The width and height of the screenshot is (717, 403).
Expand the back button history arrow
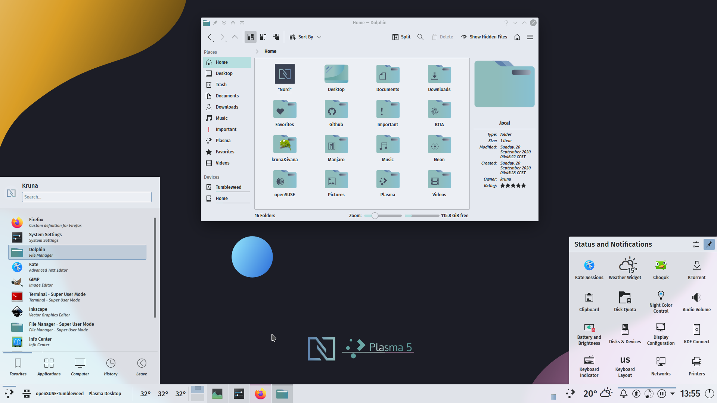coord(214,41)
